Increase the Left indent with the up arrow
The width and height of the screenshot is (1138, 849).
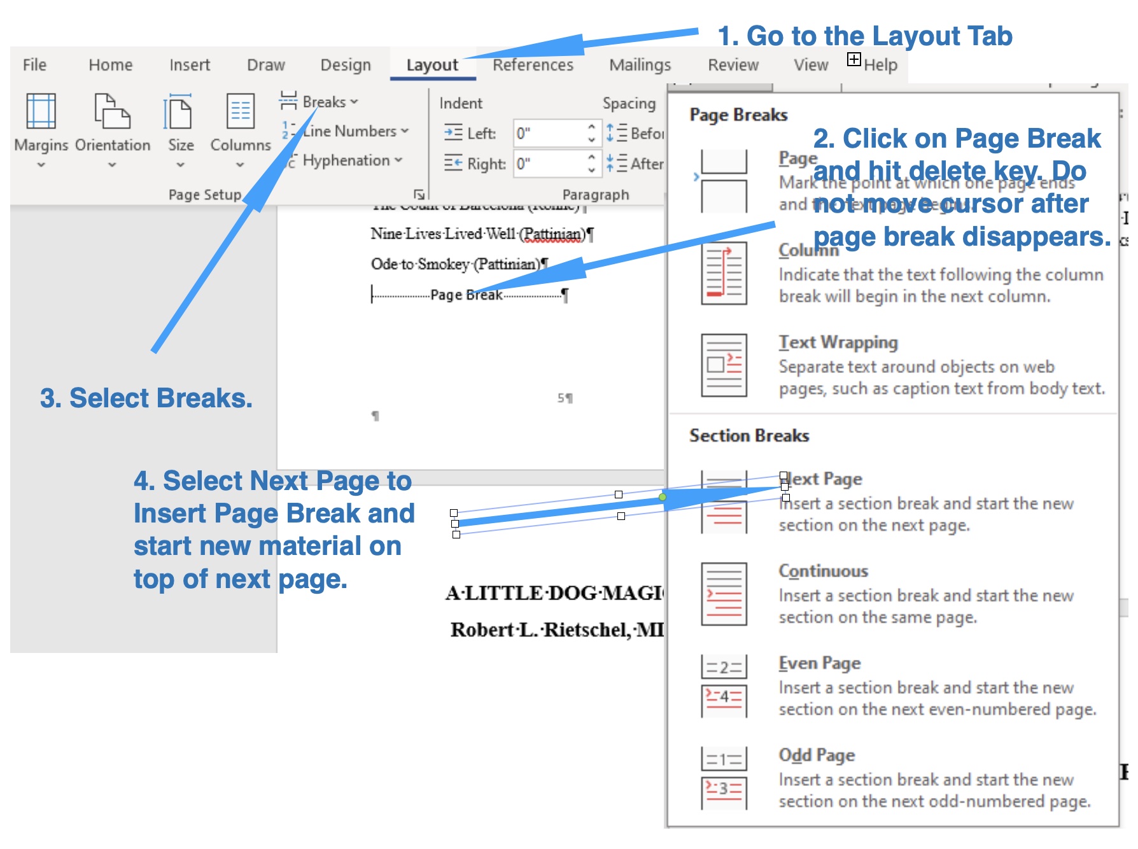click(591, 127)
